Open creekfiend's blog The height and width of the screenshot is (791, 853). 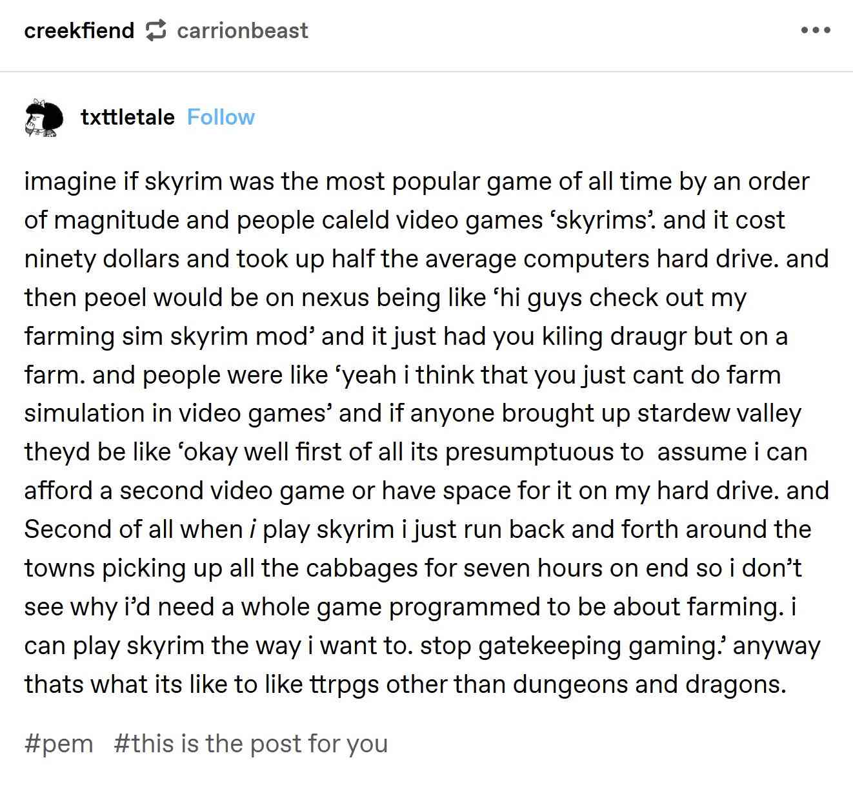[79, 30]
